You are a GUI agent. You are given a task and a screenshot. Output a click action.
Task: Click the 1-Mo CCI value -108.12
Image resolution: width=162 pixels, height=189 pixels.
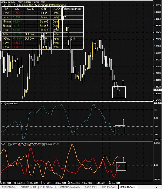[x=18, y=47]
